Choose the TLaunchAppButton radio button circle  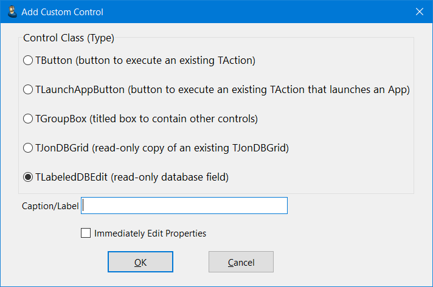pos(27,89)
